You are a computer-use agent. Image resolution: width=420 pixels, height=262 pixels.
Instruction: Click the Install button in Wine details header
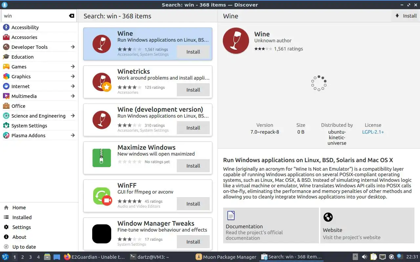point(406,16)
